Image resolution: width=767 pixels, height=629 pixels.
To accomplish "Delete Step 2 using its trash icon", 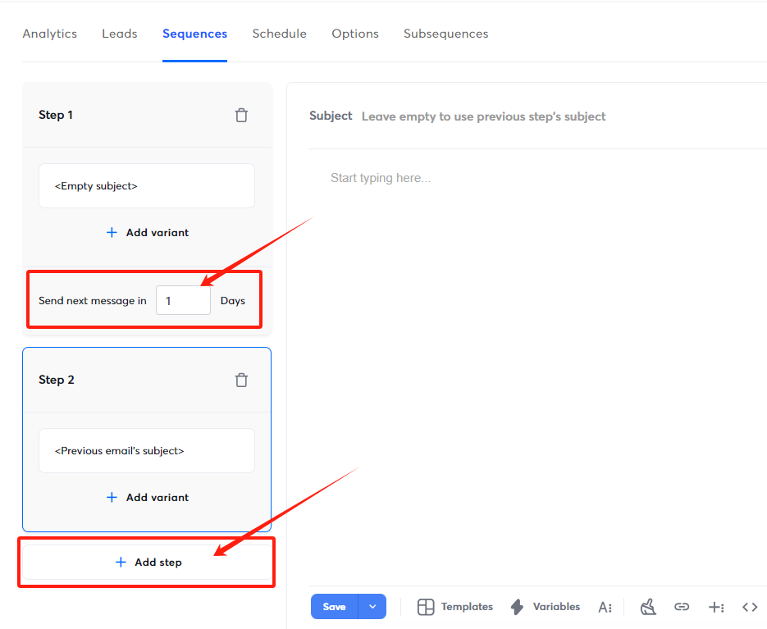I will (x=241, y=380).
